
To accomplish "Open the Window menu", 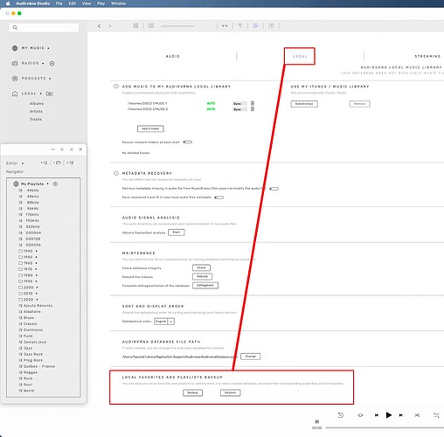I will pos(118,3).
